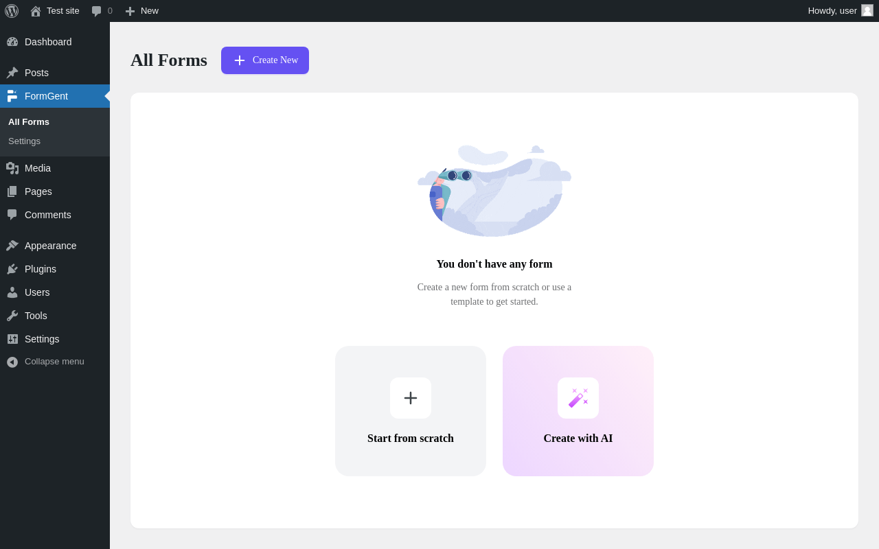Click the FormGent logo icon in sidebar

point(12,96)
